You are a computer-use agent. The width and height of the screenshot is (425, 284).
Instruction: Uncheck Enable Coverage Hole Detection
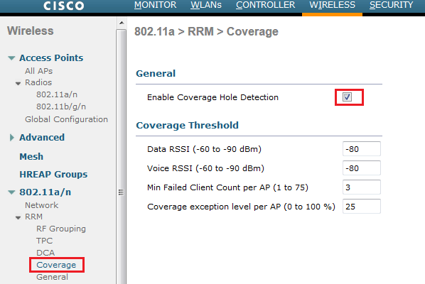point(348,97)
